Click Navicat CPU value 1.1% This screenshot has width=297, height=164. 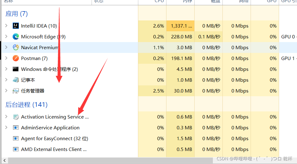pos(158,47)
